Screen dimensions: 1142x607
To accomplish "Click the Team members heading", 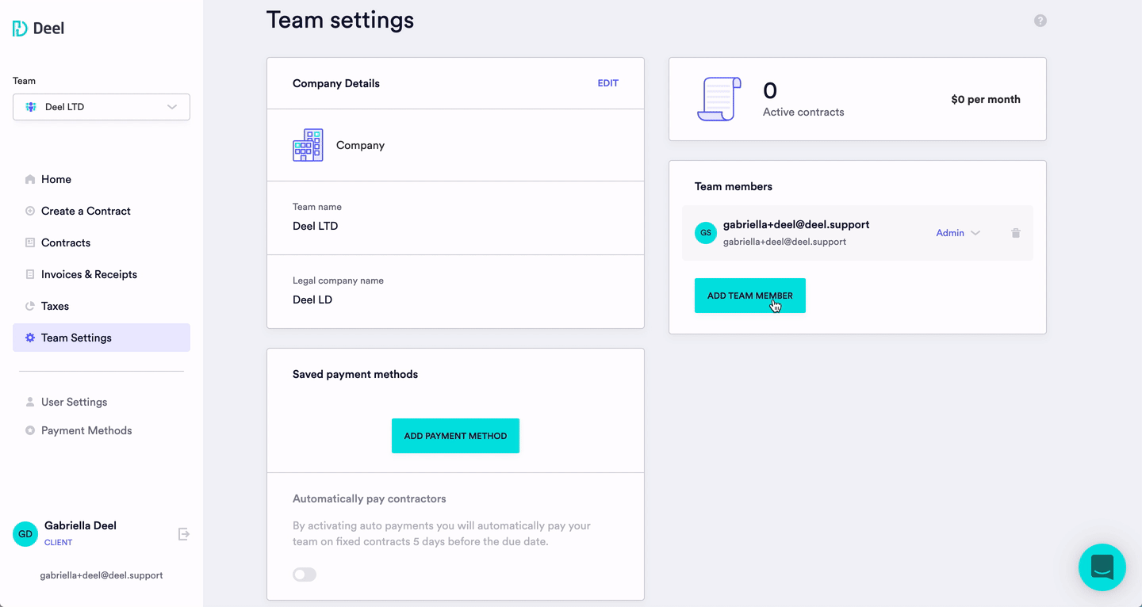I will pos(734,186).
